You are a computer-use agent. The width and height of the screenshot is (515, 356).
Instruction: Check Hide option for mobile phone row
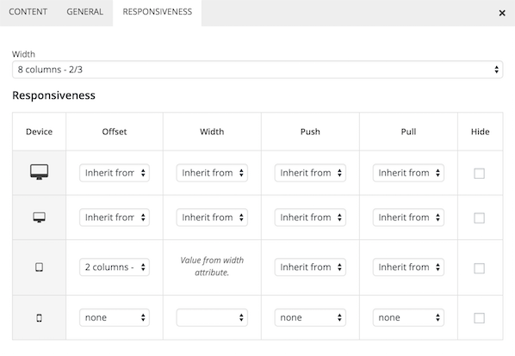(479, 318)
